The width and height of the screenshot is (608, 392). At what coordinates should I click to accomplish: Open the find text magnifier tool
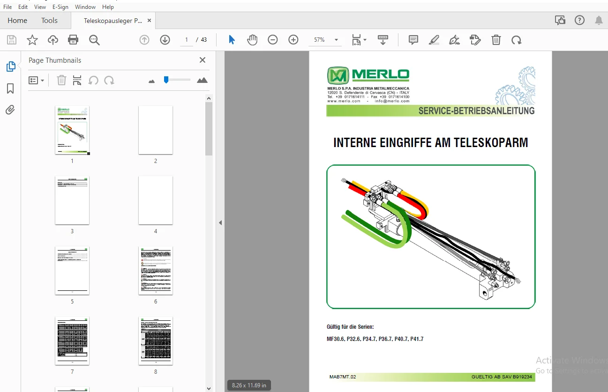(94, 40)
